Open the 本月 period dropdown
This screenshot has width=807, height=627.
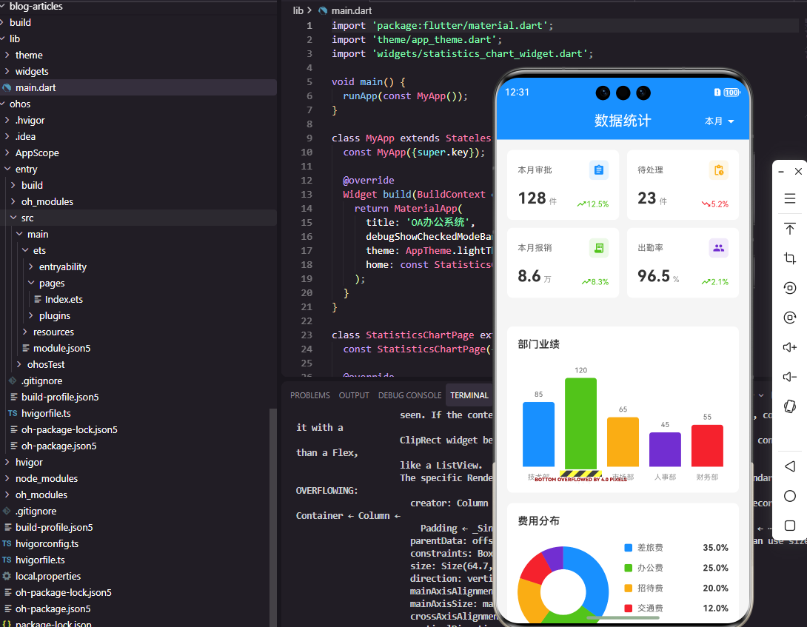[719, 121]
